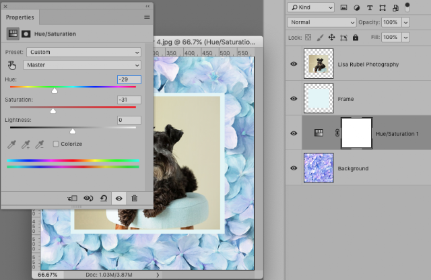Hide the Frame layer
Screen dimensions: 431x280
point(294,99)
